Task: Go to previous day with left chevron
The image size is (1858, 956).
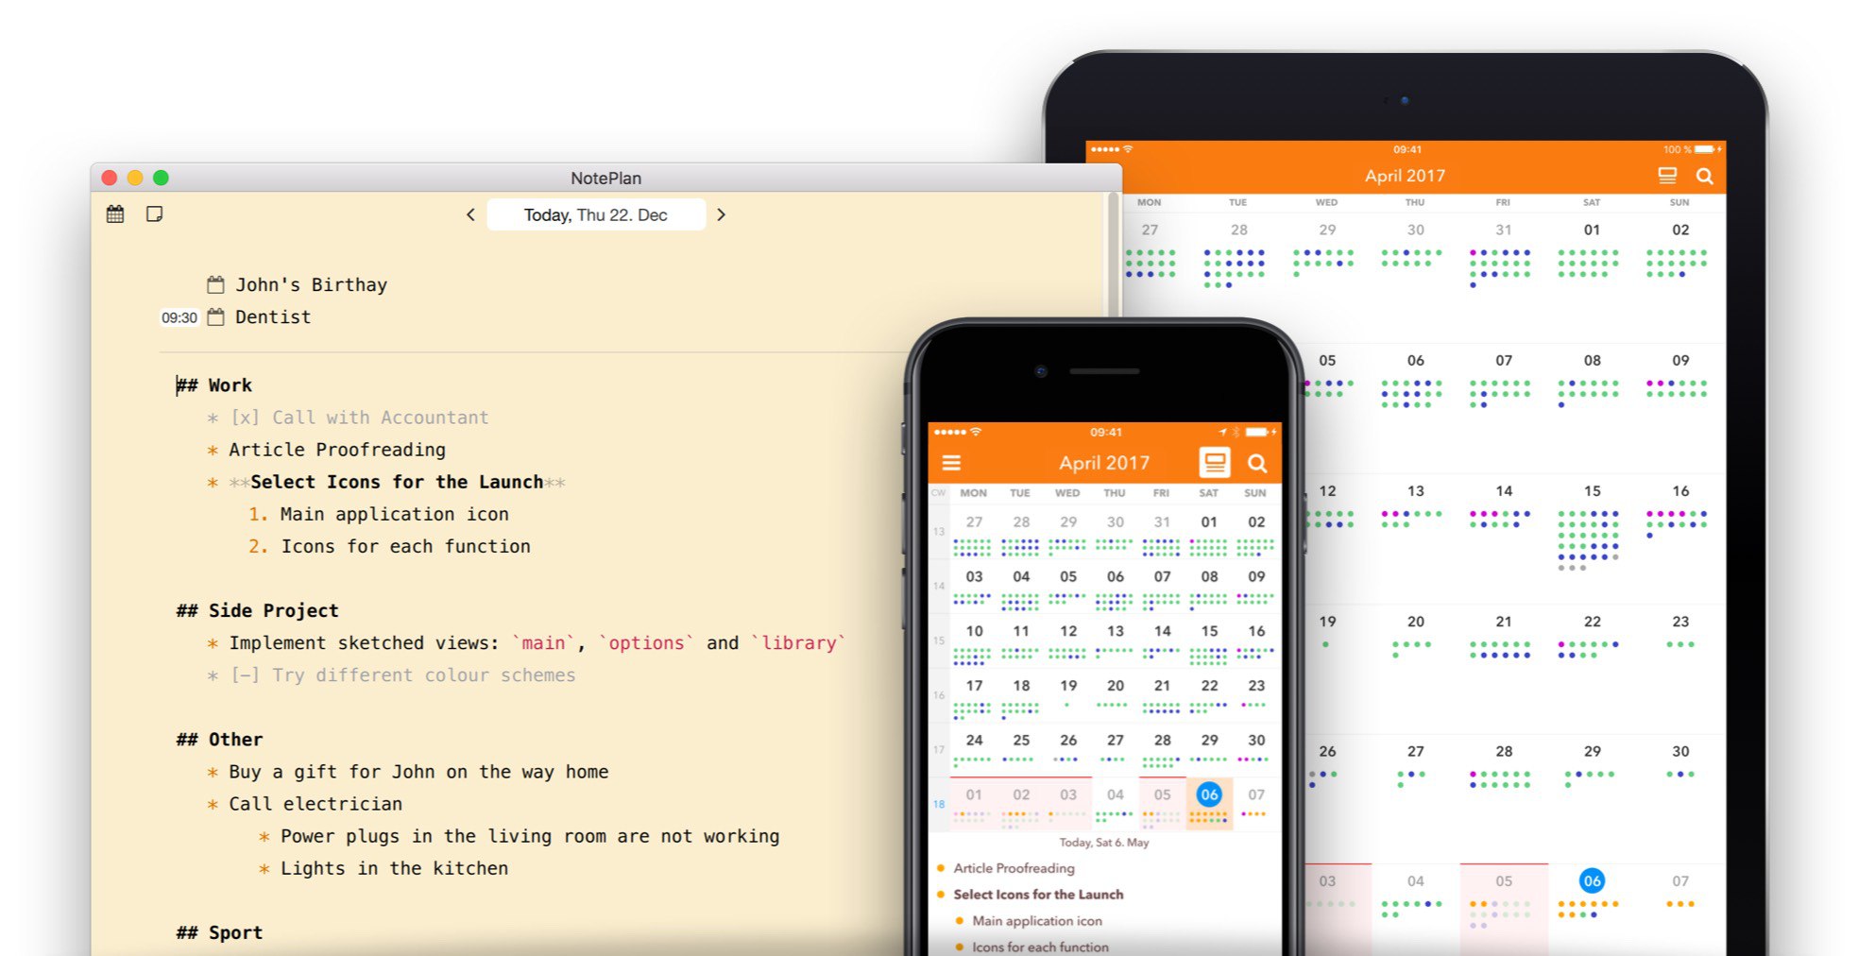Action: coord(470,214)
